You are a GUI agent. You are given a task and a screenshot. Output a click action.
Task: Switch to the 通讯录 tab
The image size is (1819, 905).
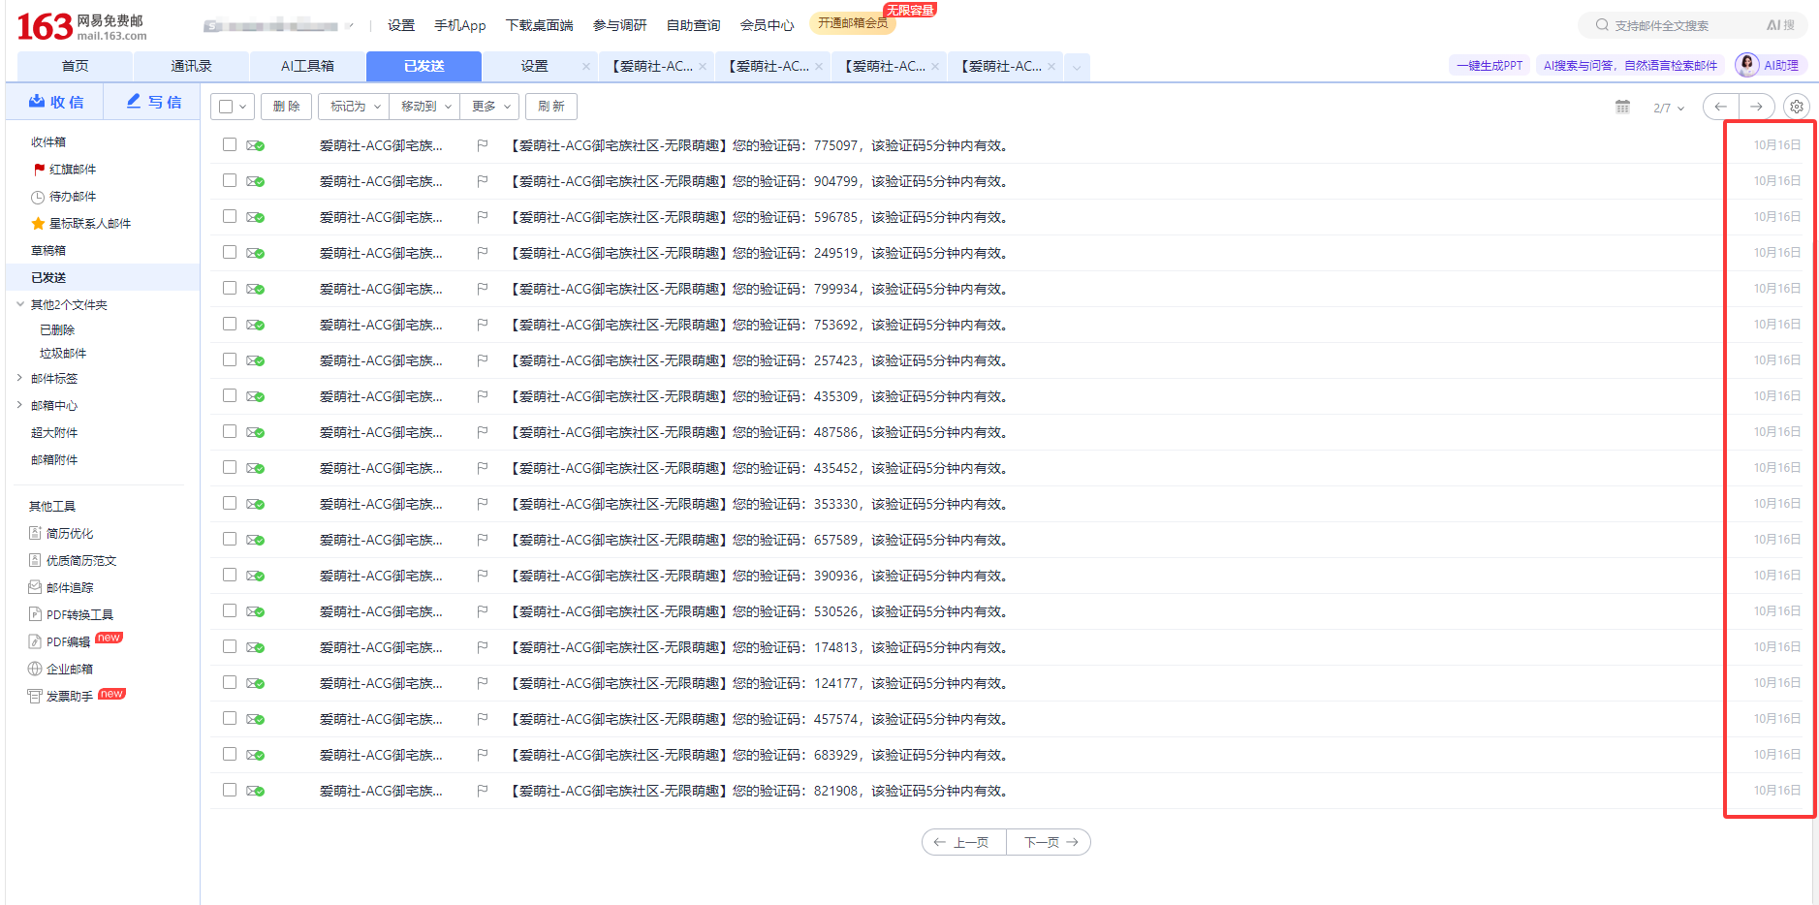191,66
